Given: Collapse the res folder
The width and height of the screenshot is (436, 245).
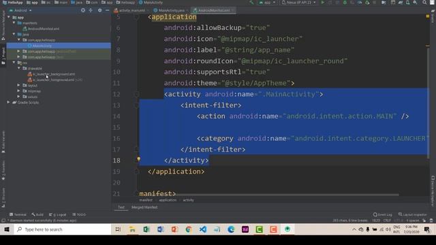Looking at the screenshot, I should tap(14, 63).
